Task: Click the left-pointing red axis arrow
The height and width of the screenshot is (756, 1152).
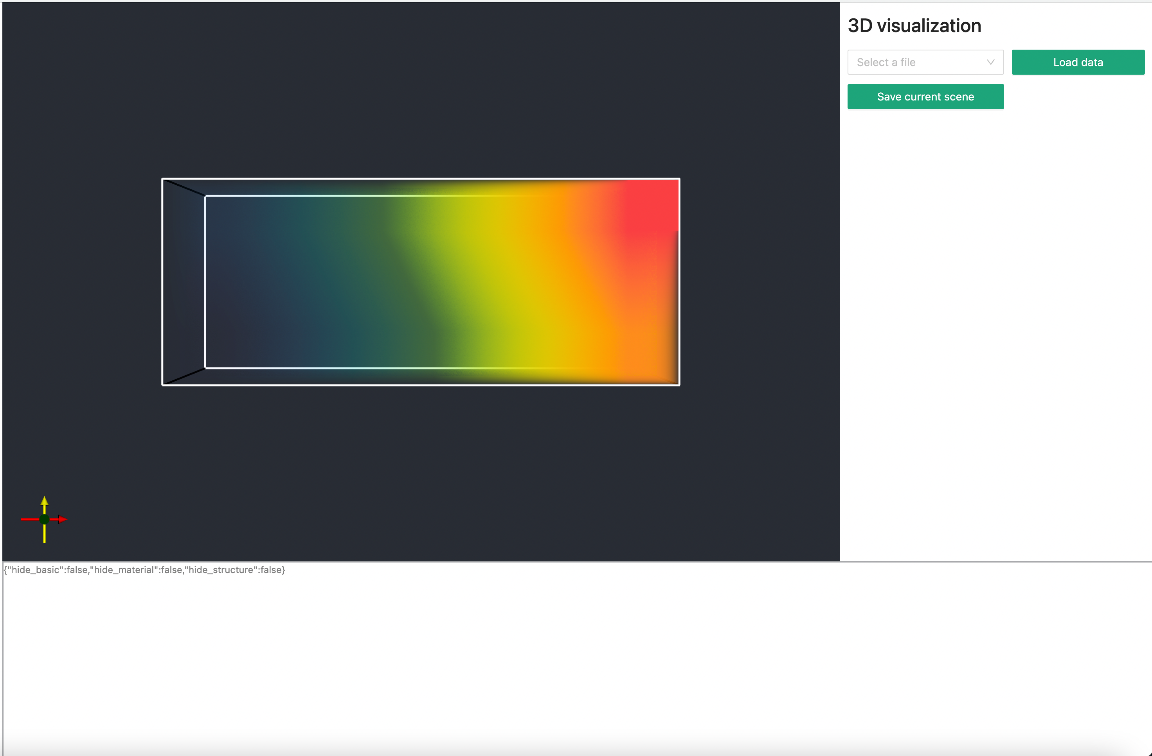Action: pyautogui.click(x=27, y=519)
